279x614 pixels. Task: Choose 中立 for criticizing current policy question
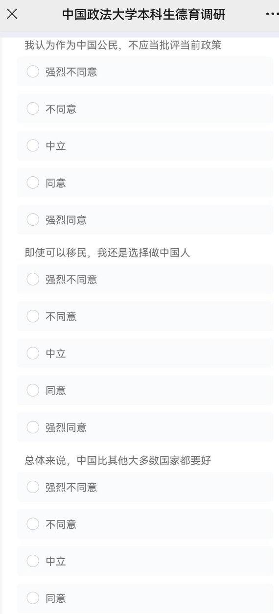[x=145, y=146]
